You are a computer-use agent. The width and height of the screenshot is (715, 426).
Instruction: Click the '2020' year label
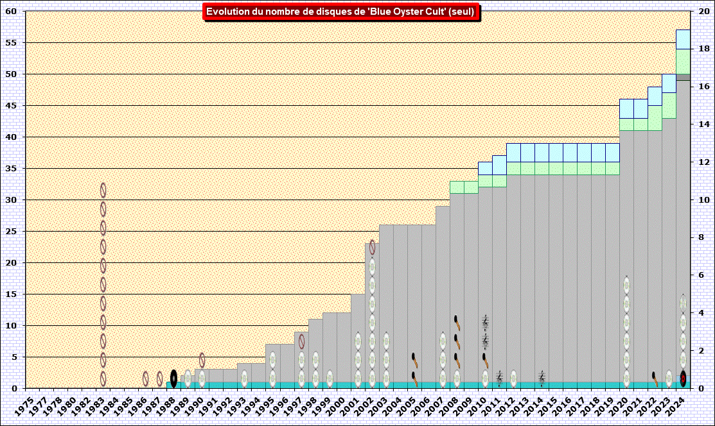point(618,406)
